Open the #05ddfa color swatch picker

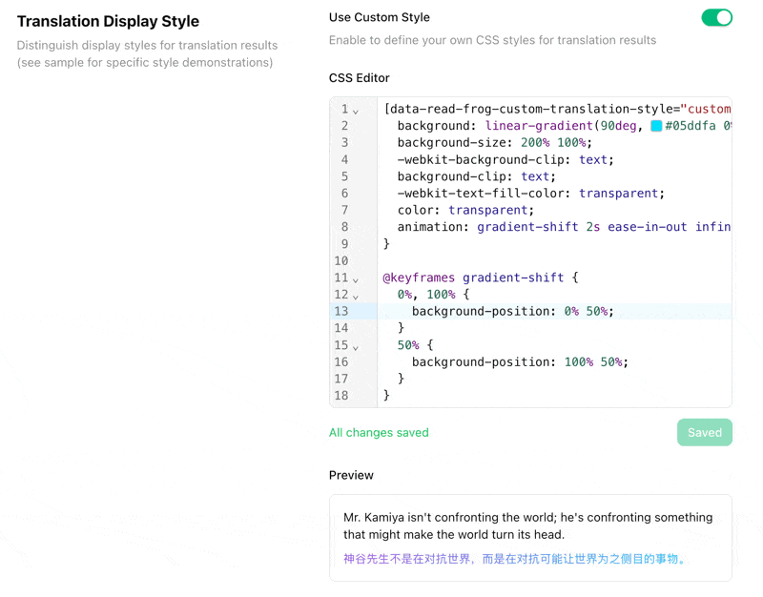(656, 126)
